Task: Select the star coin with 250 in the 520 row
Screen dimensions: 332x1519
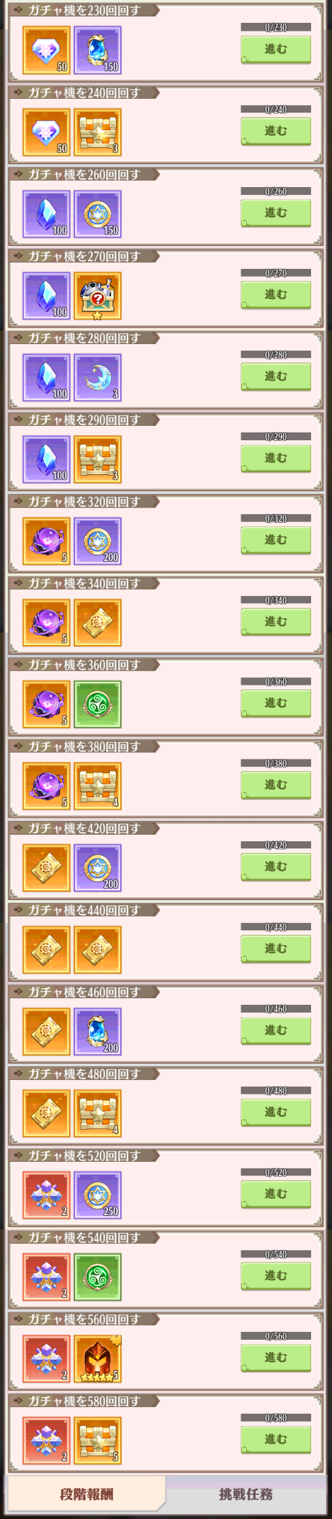Action: (x=97, y=1195)
